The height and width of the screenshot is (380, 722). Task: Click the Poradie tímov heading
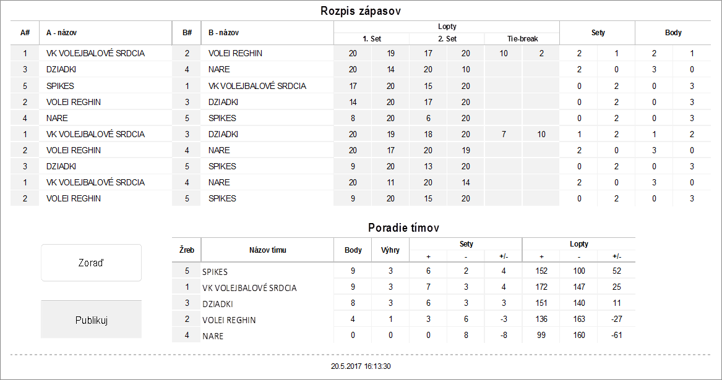pos(403,228)
